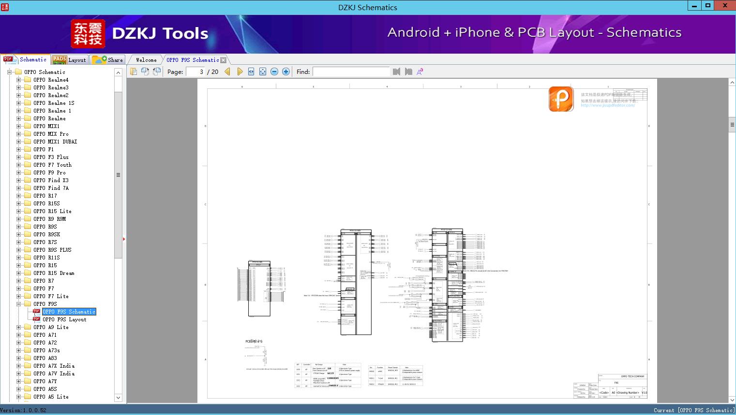Screen dimensions: 736x415
Task: Click the document viewer vertical scrollbar thumb
Action: pos(732,125)
